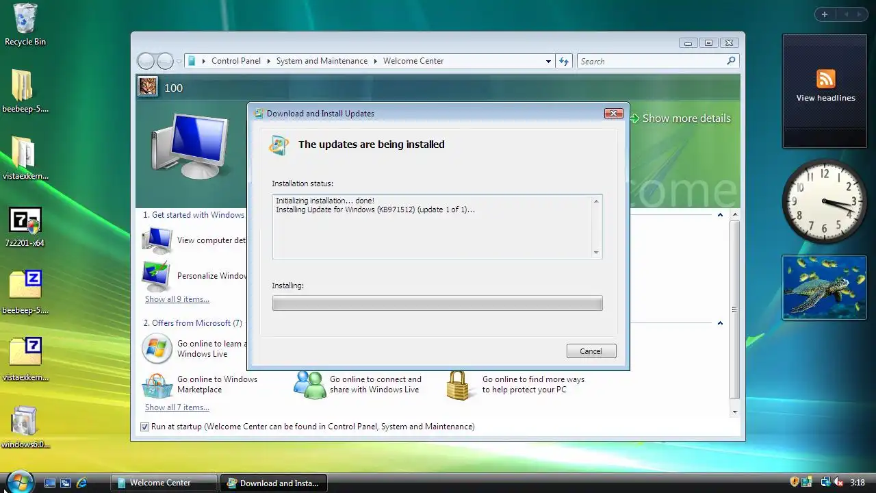Click the Windows Live logo offer icon

(157, 349)
